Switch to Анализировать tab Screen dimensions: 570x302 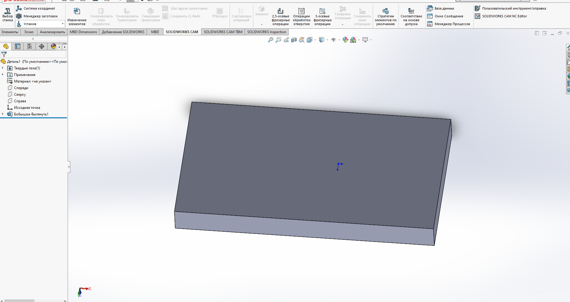point(52,32)
